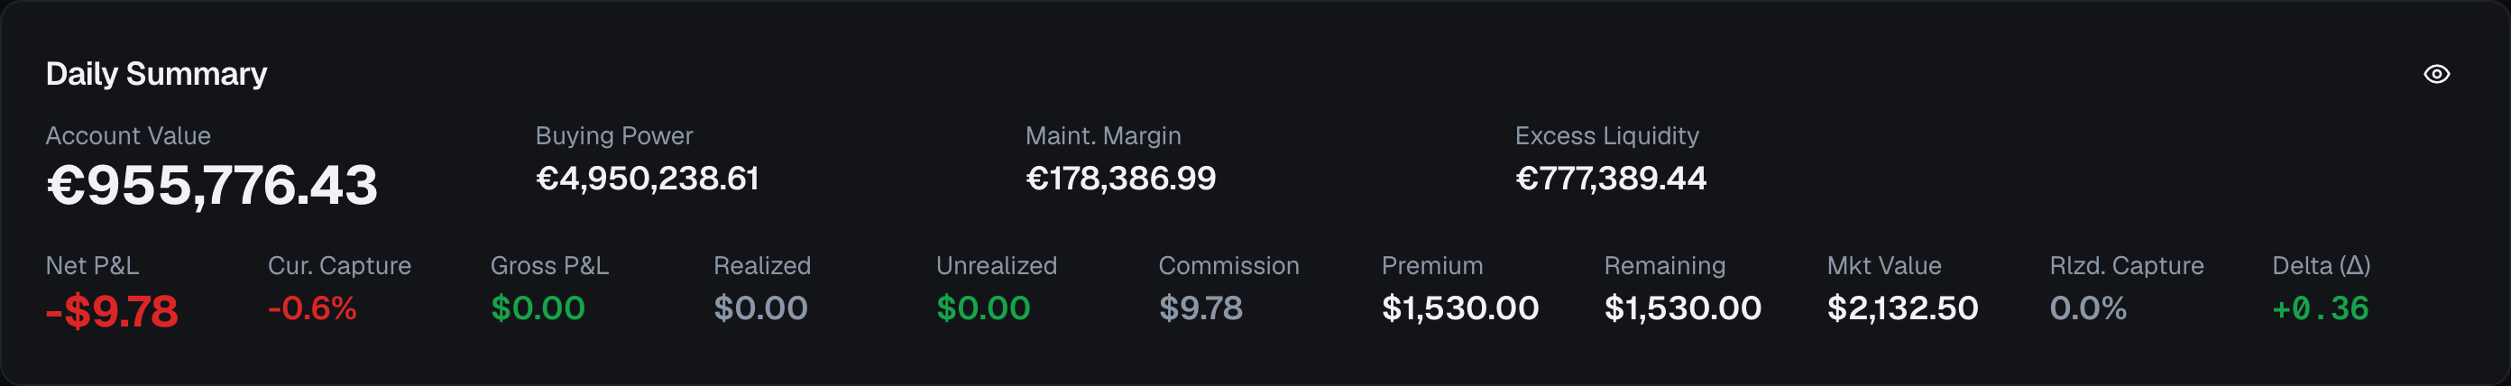Click the Realized $0.00 value
Image resolution: width=2511 pixels, height=386 pixels.
pos(760,308)
